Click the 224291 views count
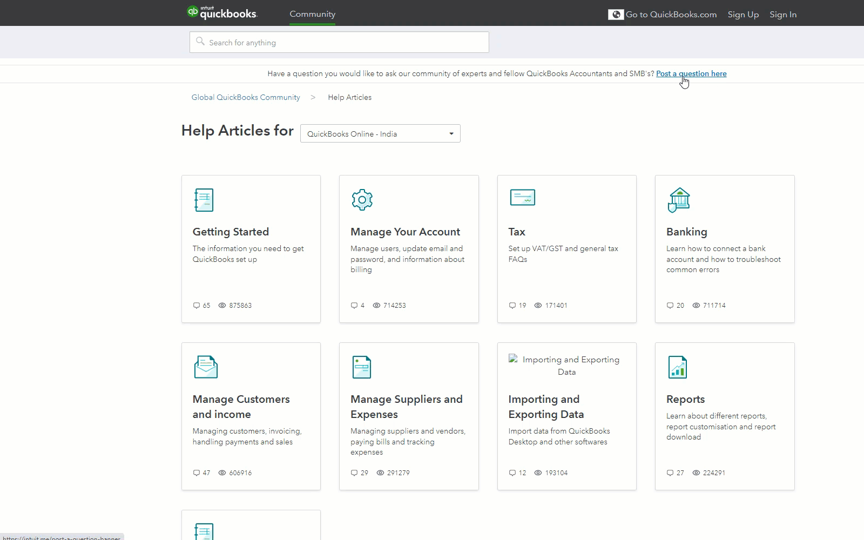 point(714,473)
